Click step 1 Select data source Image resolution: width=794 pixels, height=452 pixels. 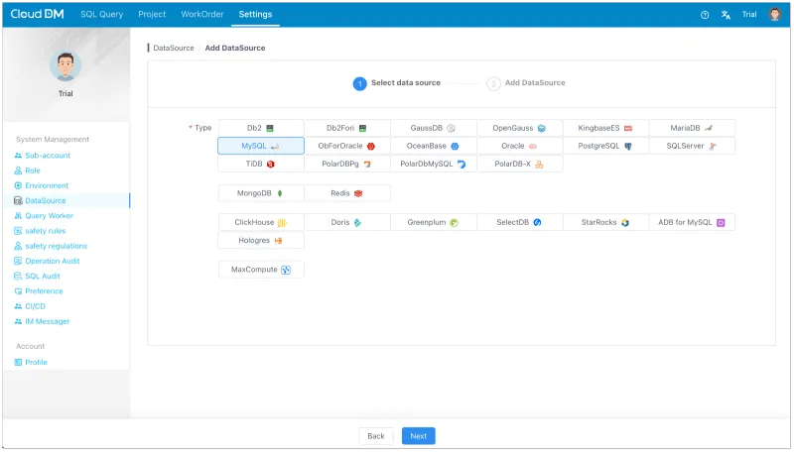pos(396,83)
